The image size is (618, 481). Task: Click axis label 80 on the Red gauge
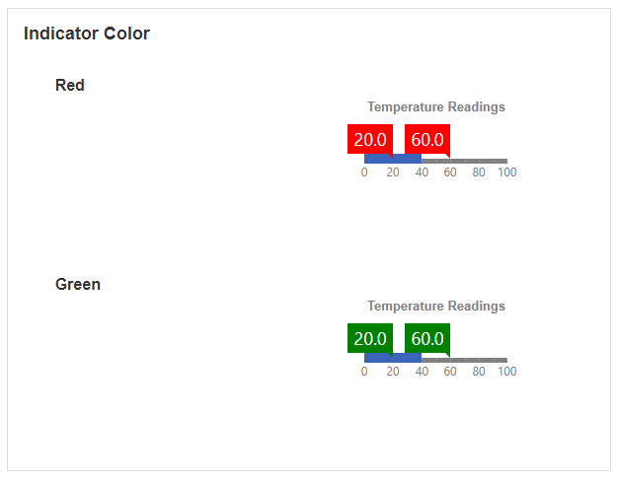click(479, 172)
